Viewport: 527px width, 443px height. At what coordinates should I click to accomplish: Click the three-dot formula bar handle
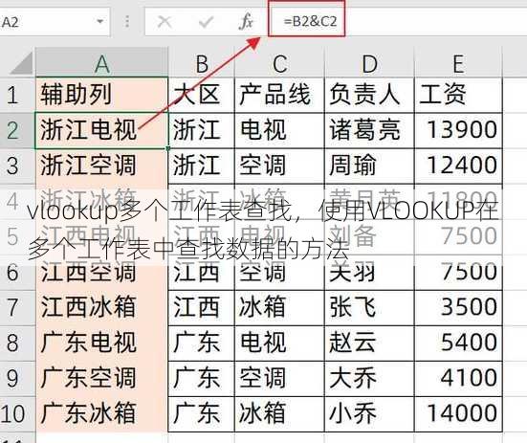tap(127, 21)
